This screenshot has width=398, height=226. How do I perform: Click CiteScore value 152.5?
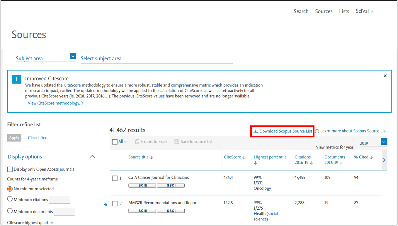click(x=228, y=203)
